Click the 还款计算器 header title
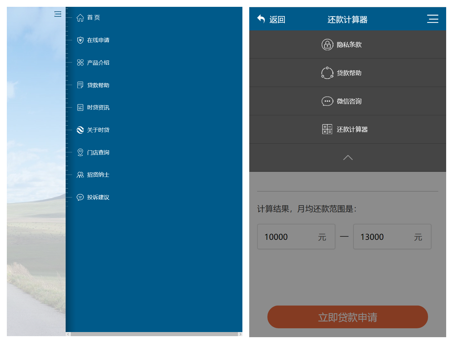Viewport: 453px width, 344px height. (347, 19)
